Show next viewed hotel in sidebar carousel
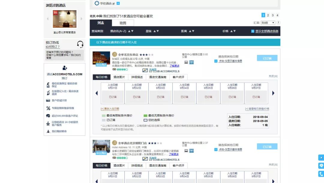324x183 pixels. pos(81,19)
